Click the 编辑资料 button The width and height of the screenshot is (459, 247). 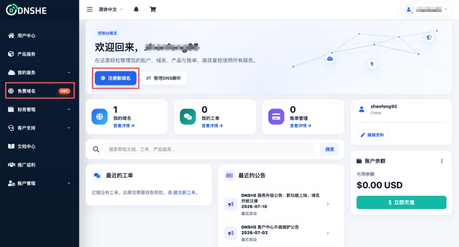[x=372, y=135]
